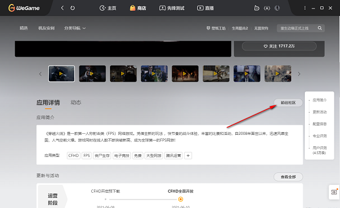The image size is (340, 208).
Task: Click the 僵尸生存 tag
Action: [102, 155]
